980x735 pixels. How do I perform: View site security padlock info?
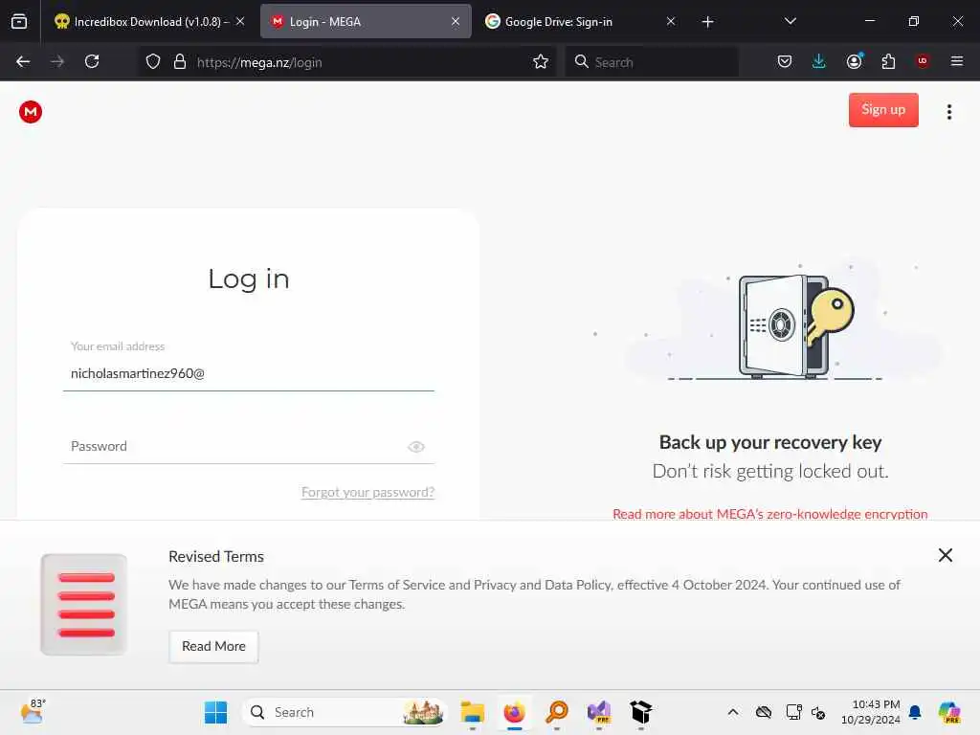click(180, 61)
